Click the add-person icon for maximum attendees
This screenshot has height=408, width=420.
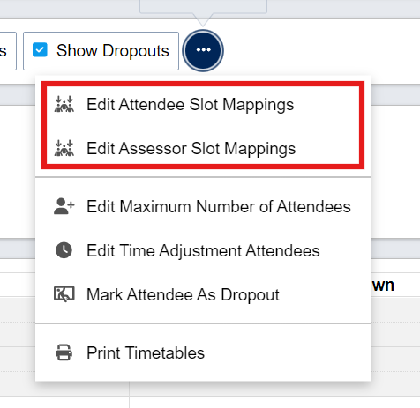(x=64, y=206)
